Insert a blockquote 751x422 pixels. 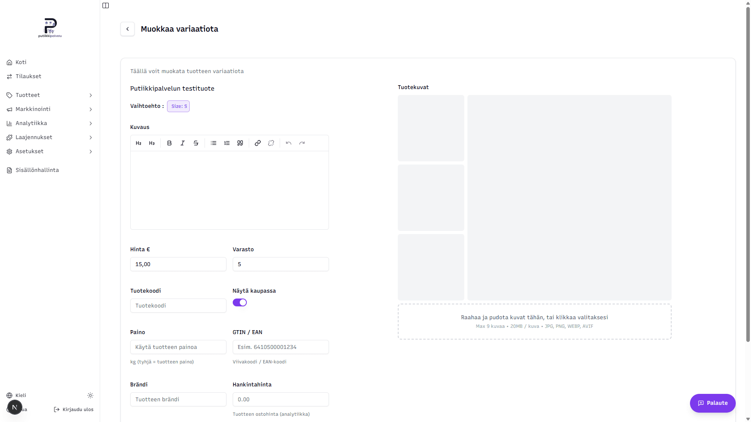[x=240, y=143]
